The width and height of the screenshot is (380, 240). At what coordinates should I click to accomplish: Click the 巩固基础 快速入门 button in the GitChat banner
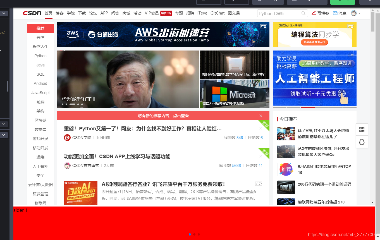(314, 42)
